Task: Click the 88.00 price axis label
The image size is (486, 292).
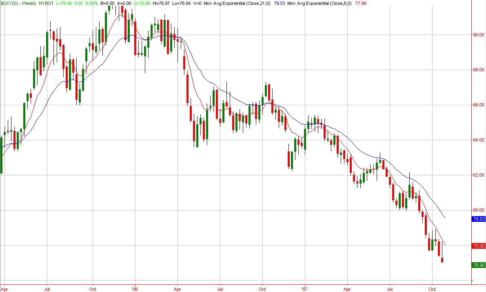Action: (479, 70)
